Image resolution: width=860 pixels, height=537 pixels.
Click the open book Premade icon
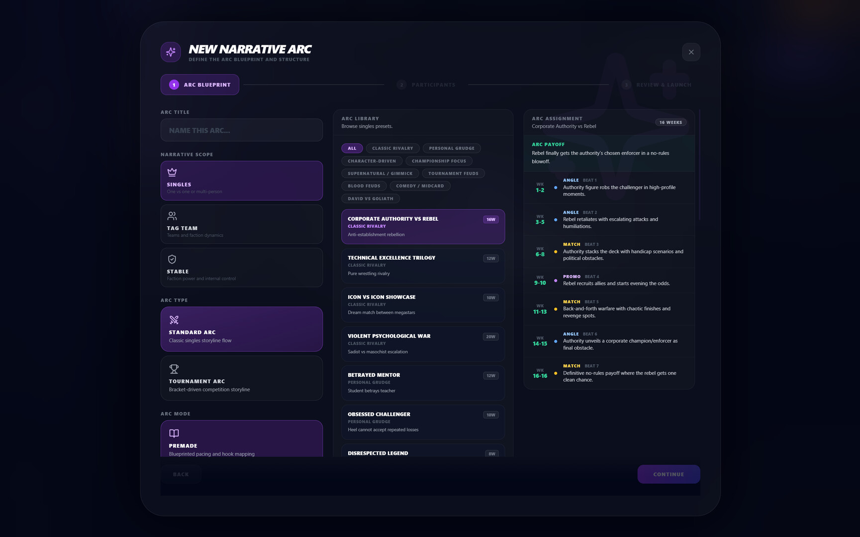pos(174,433)
